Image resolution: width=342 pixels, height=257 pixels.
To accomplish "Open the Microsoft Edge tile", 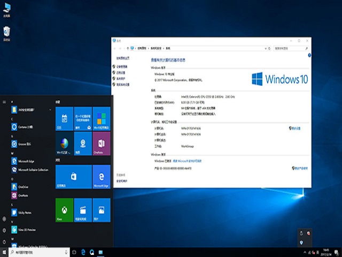I will point(102,176).
